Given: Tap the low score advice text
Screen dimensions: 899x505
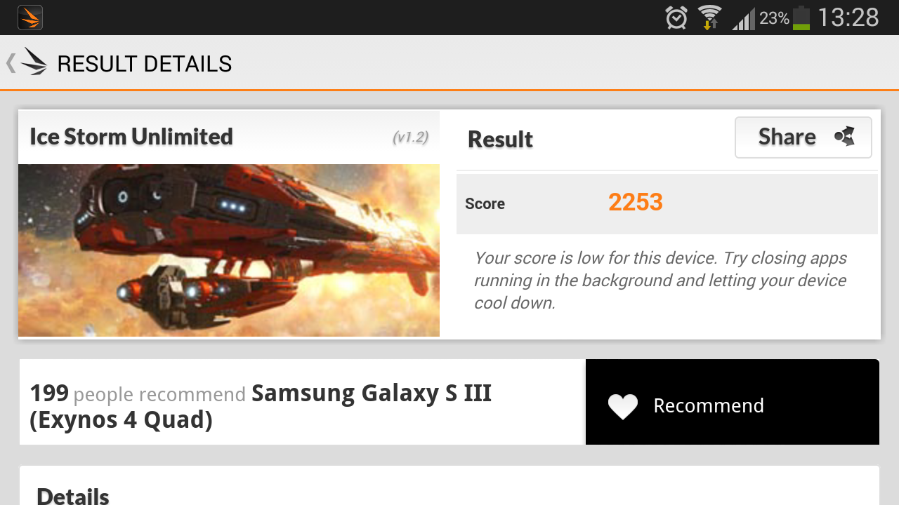Looking at the screenshot, I should tap(660, 281).
